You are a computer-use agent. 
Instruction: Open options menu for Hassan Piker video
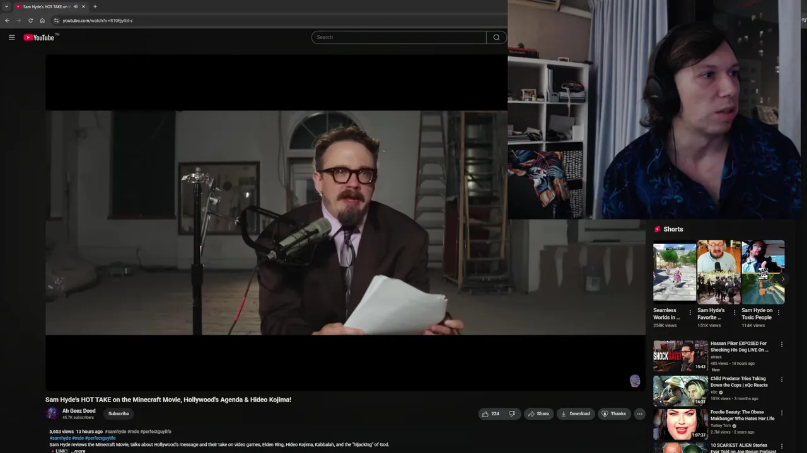(x=782, y=344)
